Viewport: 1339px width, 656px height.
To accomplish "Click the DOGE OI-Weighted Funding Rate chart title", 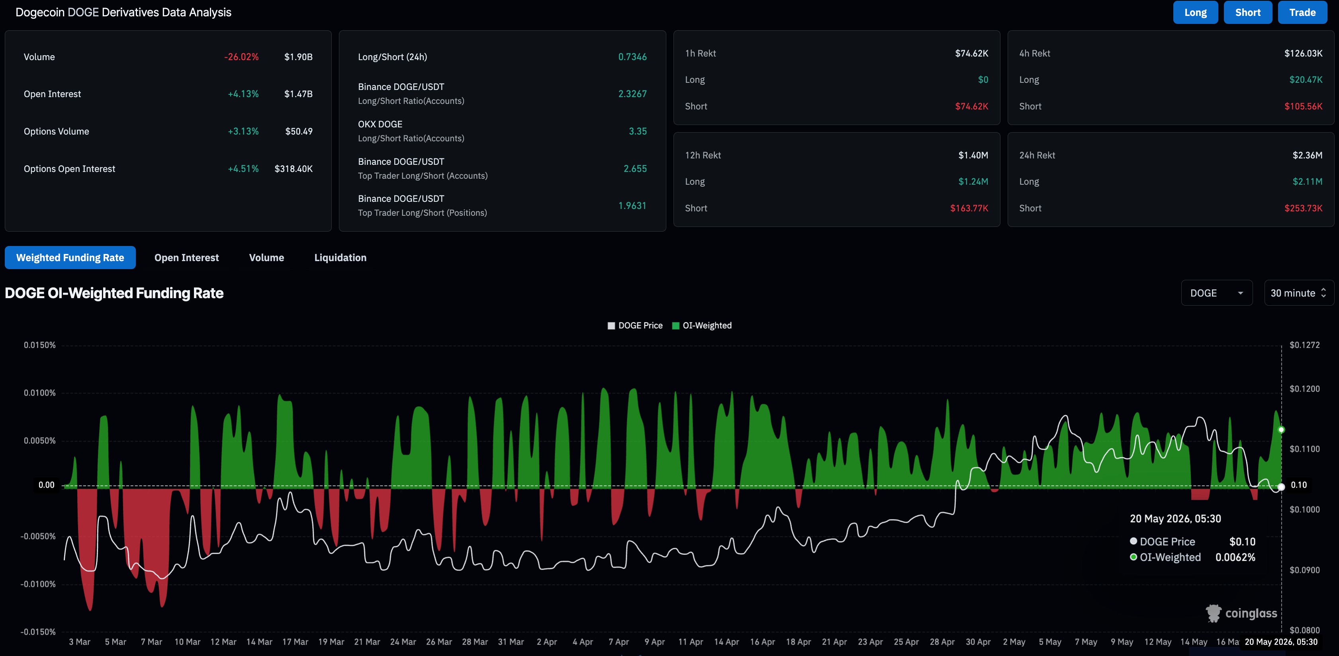I will pyautogui.click(x=114, y=293).
